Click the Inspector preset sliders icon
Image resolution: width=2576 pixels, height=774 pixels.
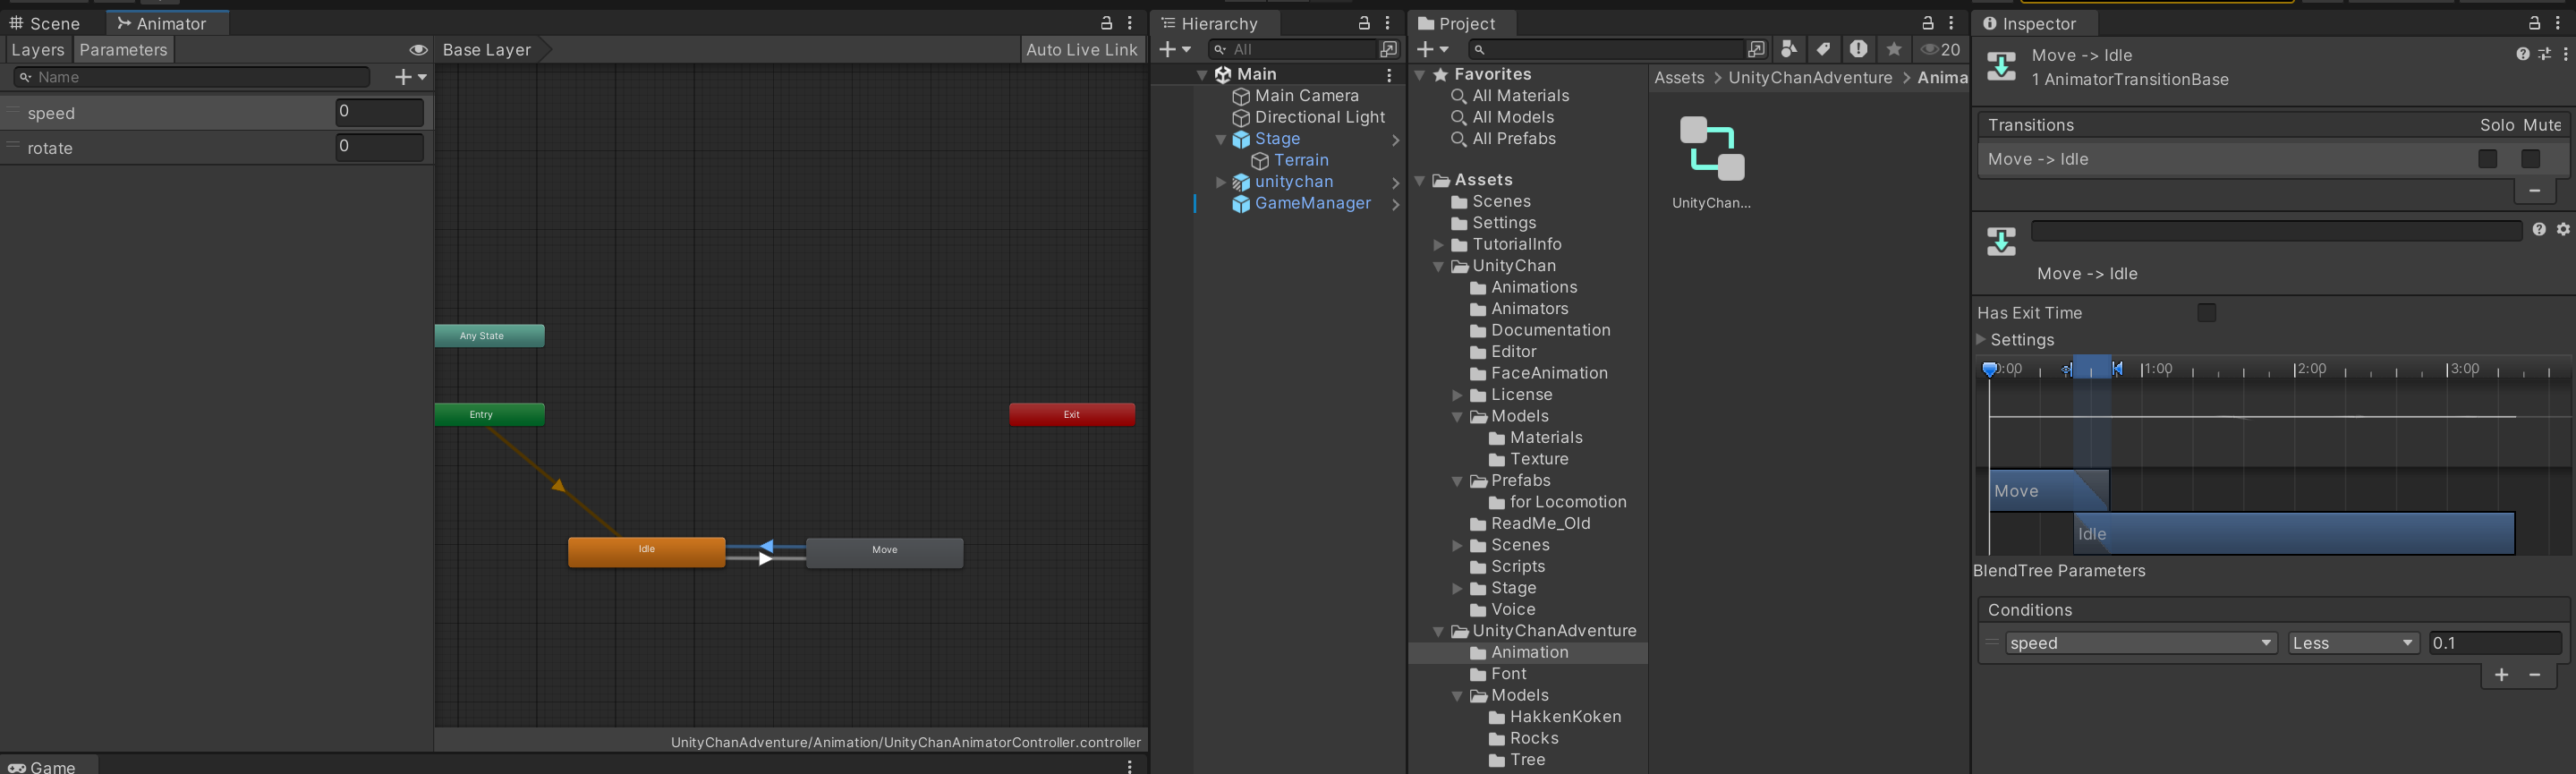2544,55
